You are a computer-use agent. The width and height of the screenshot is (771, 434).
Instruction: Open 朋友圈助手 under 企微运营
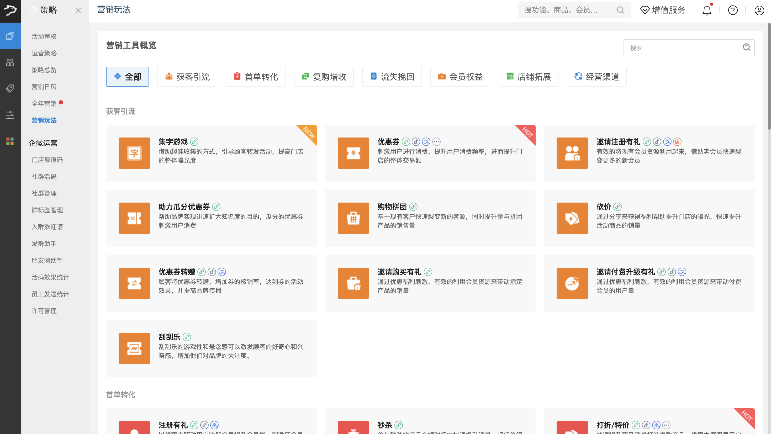coord(47,260)
